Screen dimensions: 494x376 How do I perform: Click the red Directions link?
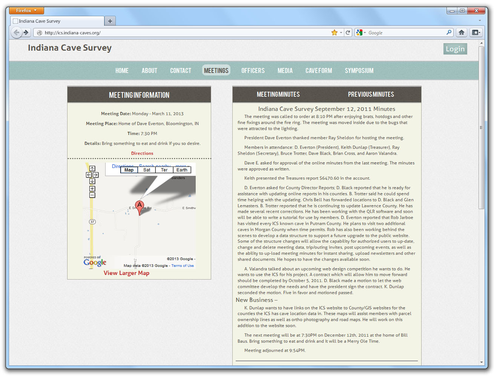click(x=142, y=153)
